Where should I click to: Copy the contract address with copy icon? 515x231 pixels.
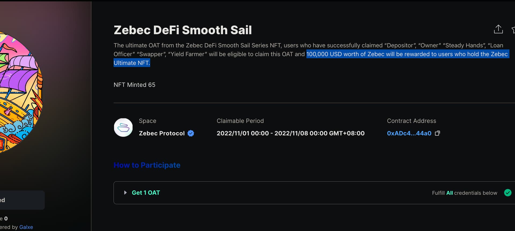[x=437, y=133]
